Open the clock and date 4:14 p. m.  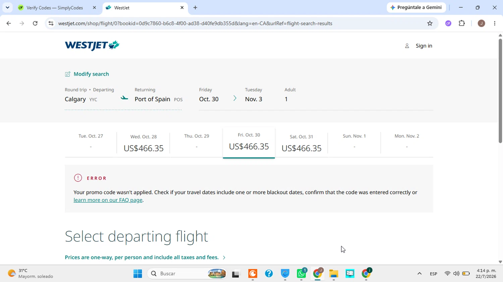click(486, 273)
